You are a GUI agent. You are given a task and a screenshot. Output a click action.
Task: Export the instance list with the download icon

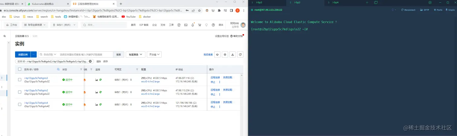(x=233, y=55)
